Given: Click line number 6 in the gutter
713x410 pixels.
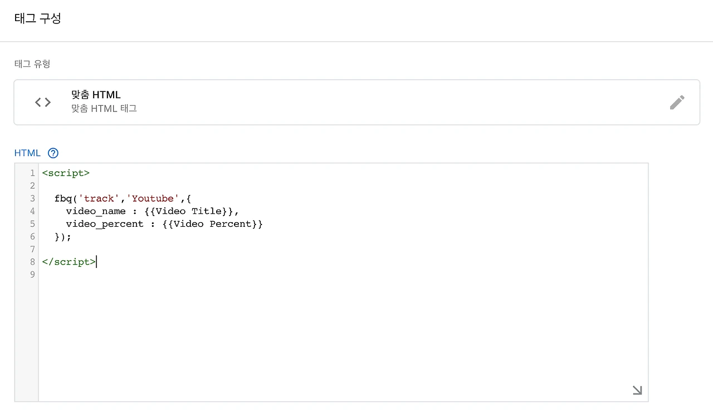Looking at the screenshot, I should 32,237.
